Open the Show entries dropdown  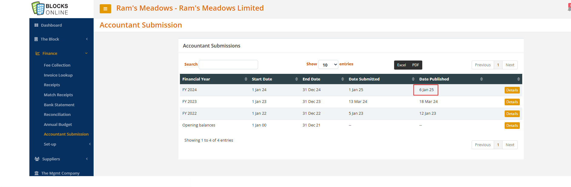328,65
